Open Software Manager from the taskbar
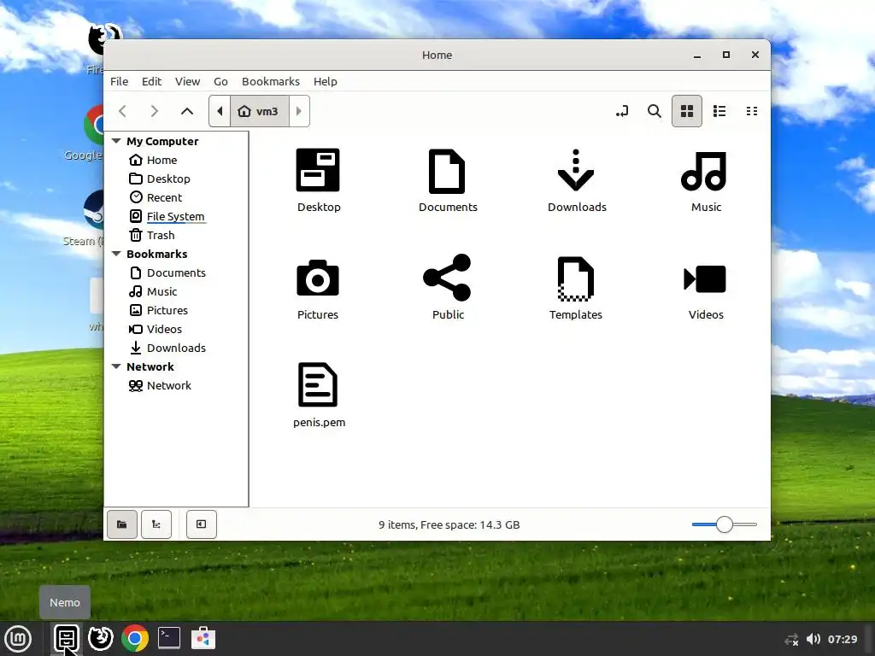The image size is (875, 656). [x=203, y=638]
